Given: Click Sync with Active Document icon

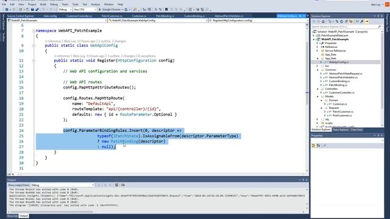Looking at the screenshot, I should [337, 22].
